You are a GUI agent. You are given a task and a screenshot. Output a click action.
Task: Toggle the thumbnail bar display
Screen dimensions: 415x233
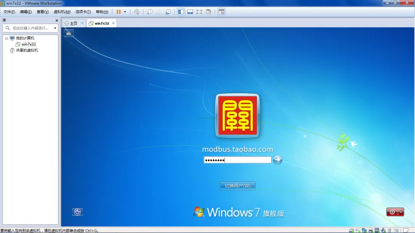190,12
